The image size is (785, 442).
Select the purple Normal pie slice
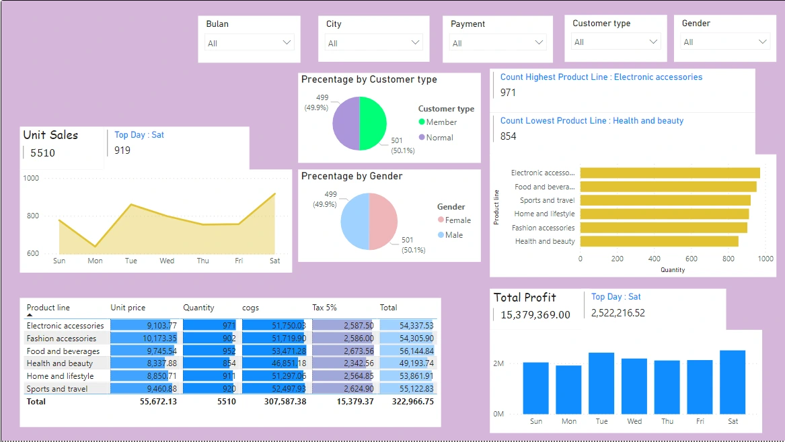pyautogui.click(x=346, y=124)
